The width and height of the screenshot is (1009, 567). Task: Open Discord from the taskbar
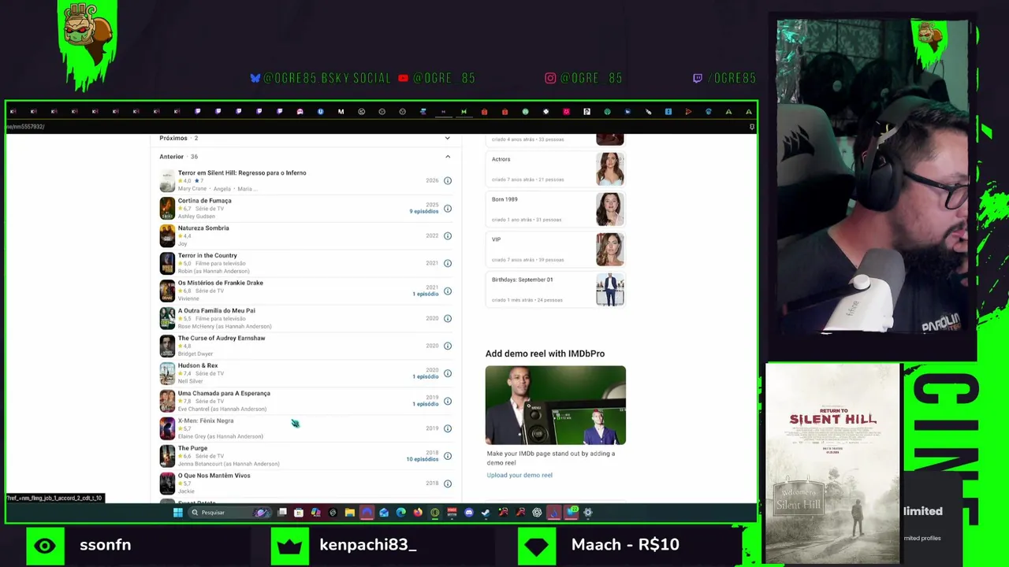pyautogui.click(x=469, y=513)
